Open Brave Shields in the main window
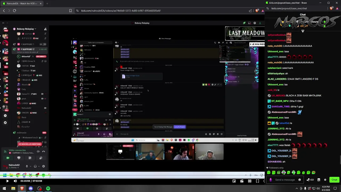The width and height of the screenshot is (341, 192). (257, 11)
